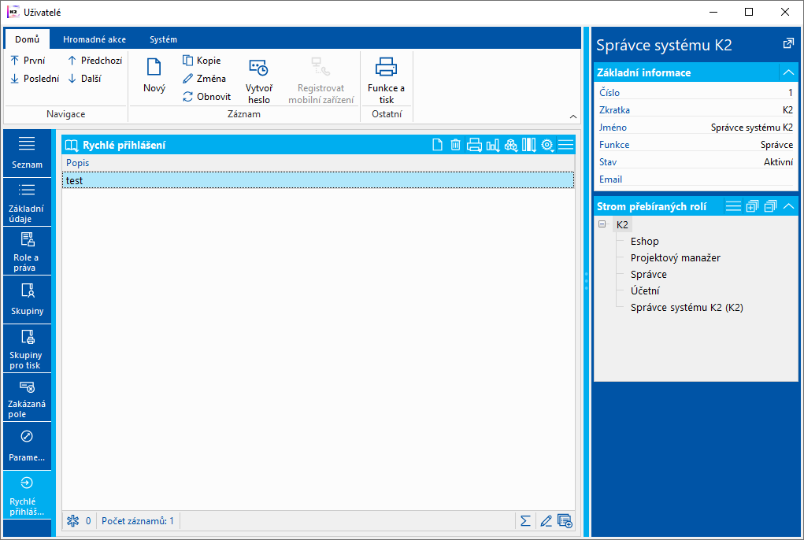The image size is (804, 540).
Task: Click the table-add icon in the status bar
Action: pyautogui.click(x=565, y=521)
